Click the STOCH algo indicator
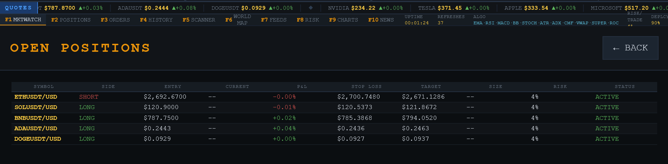This screenshot has width=668, height=164. [529, 23]
